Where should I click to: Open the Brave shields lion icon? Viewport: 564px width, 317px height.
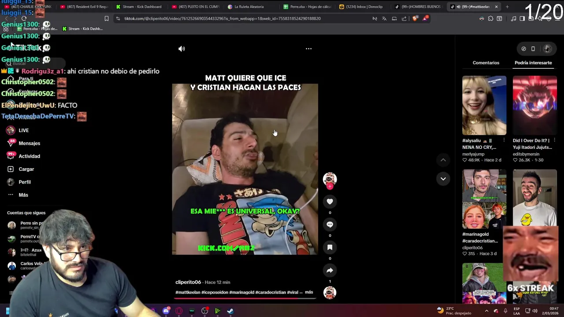pyautogui.click(x=415, y=18)
